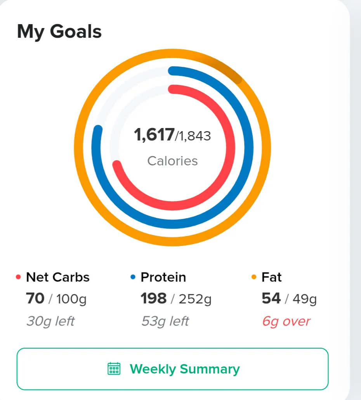This screenshot has width=361, height=400.
Task: Click the My Goals heading
Action: (x=59, y=32)
